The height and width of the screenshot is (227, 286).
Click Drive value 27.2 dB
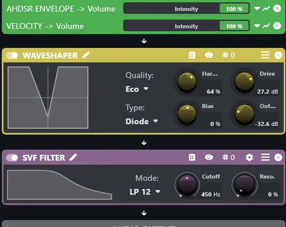coord(268,92)
